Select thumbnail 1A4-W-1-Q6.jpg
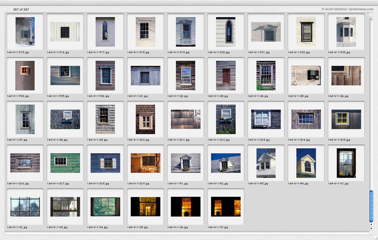This screenshot has height=240, width=378. (346, 75)
